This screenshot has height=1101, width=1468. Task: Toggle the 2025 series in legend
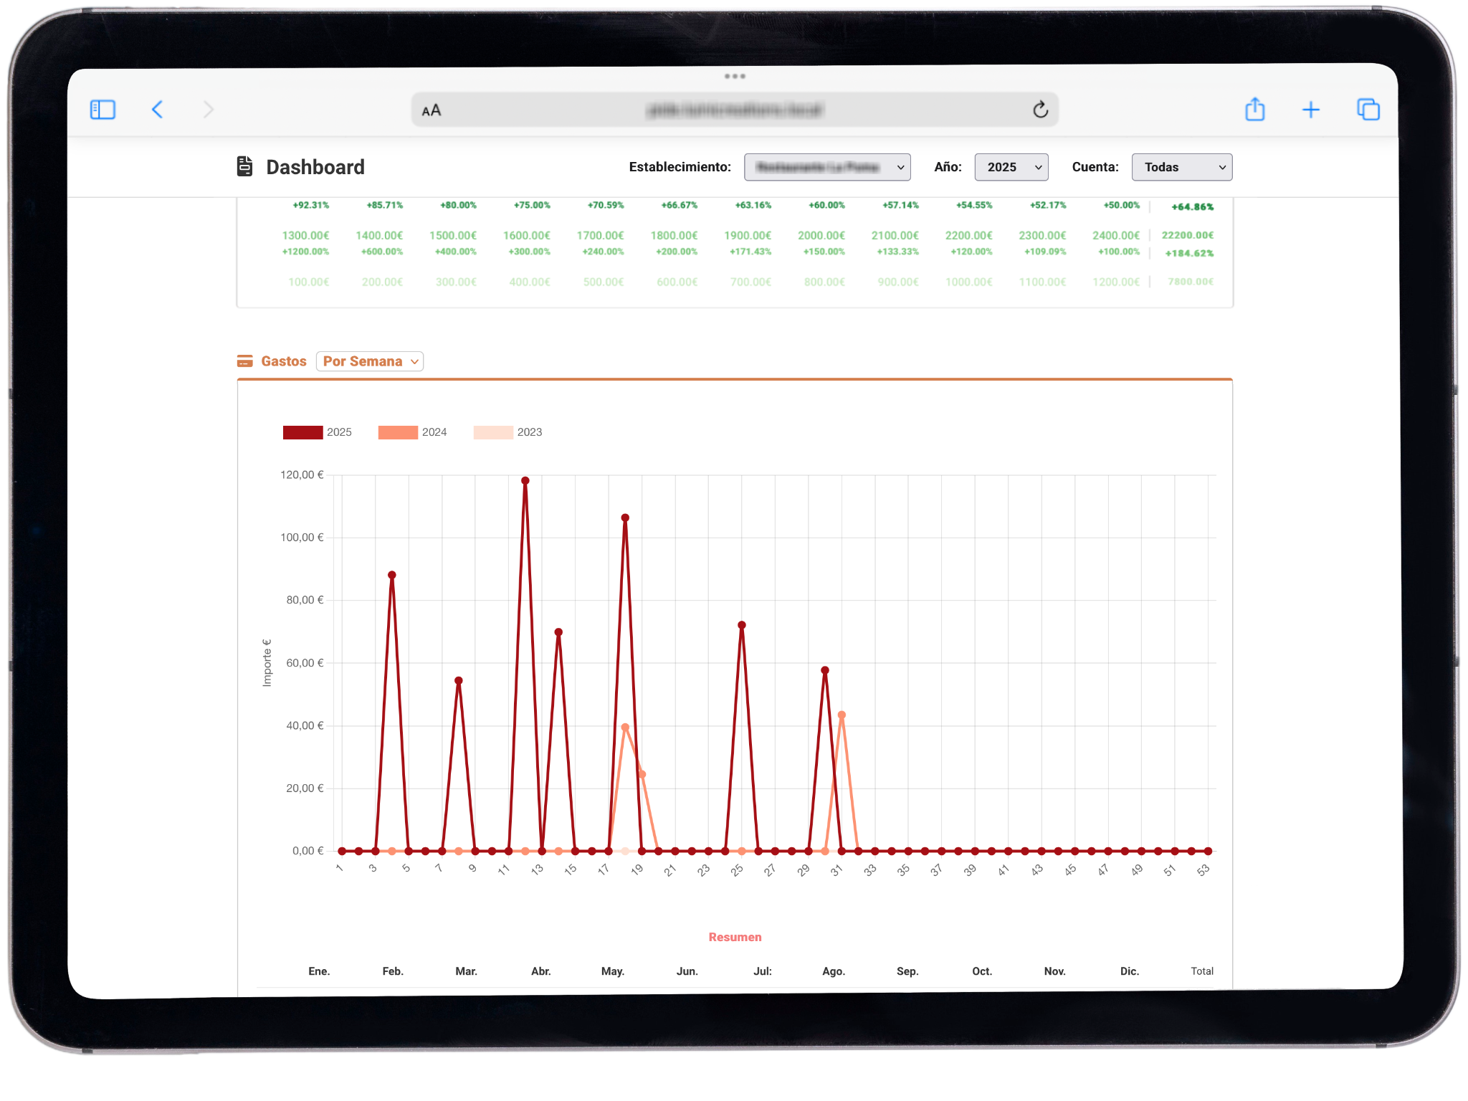click(x=302, y=432)
